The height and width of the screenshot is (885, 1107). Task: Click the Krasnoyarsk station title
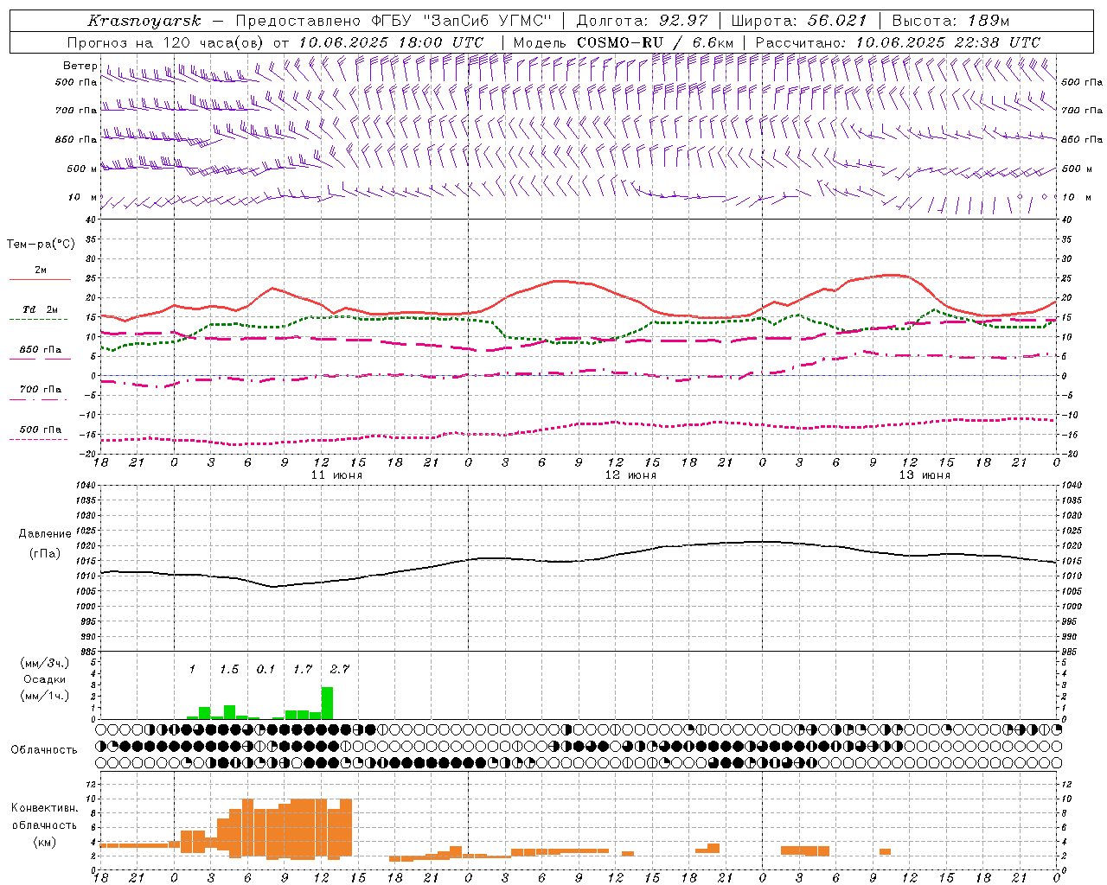144,21
